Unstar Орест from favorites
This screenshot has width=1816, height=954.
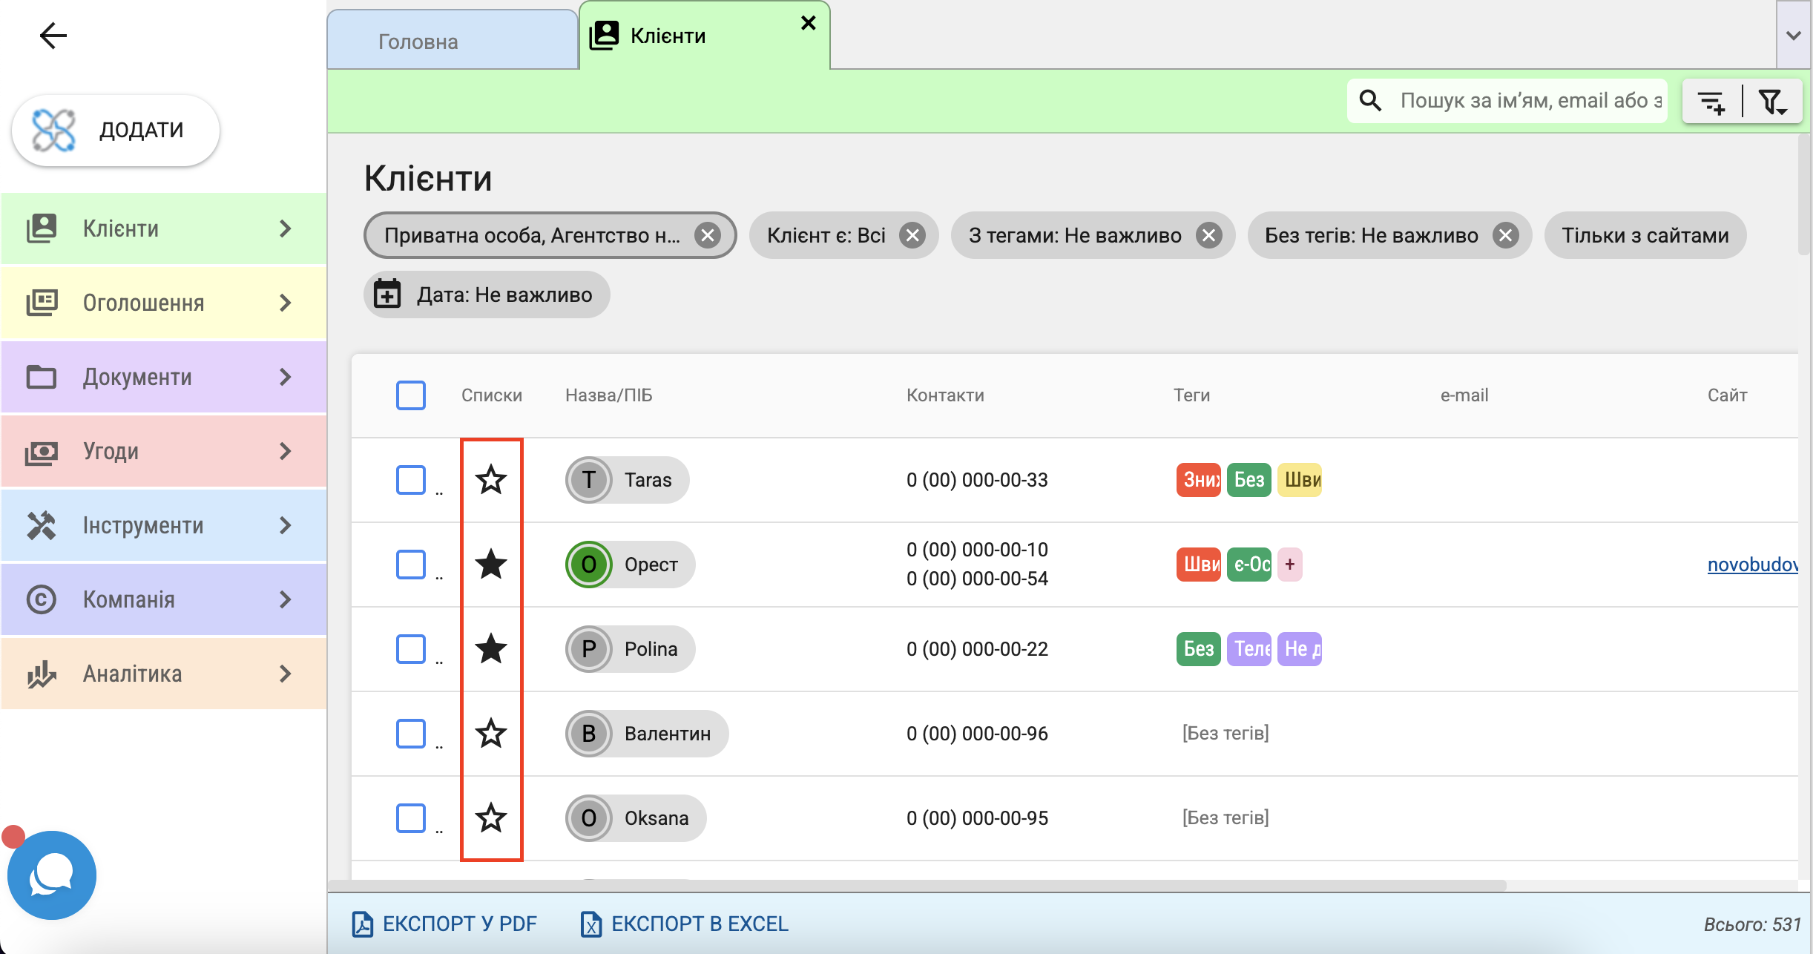[x=491, y=565]
